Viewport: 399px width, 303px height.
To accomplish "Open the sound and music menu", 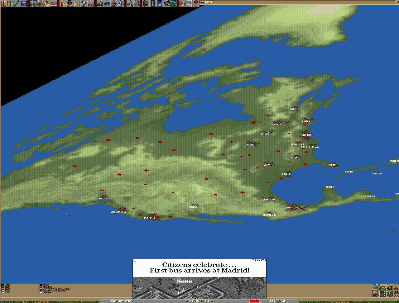I will click(182, 3).
